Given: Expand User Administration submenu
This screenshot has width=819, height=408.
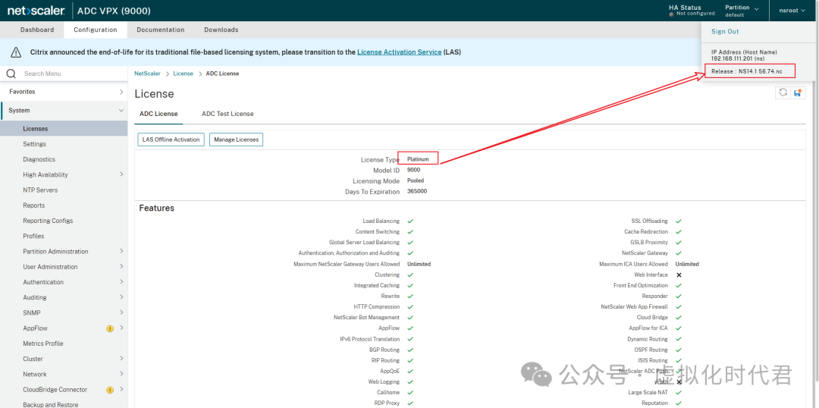Looking at the screenshot, I should pyautogui.click(x=121, y=266).
